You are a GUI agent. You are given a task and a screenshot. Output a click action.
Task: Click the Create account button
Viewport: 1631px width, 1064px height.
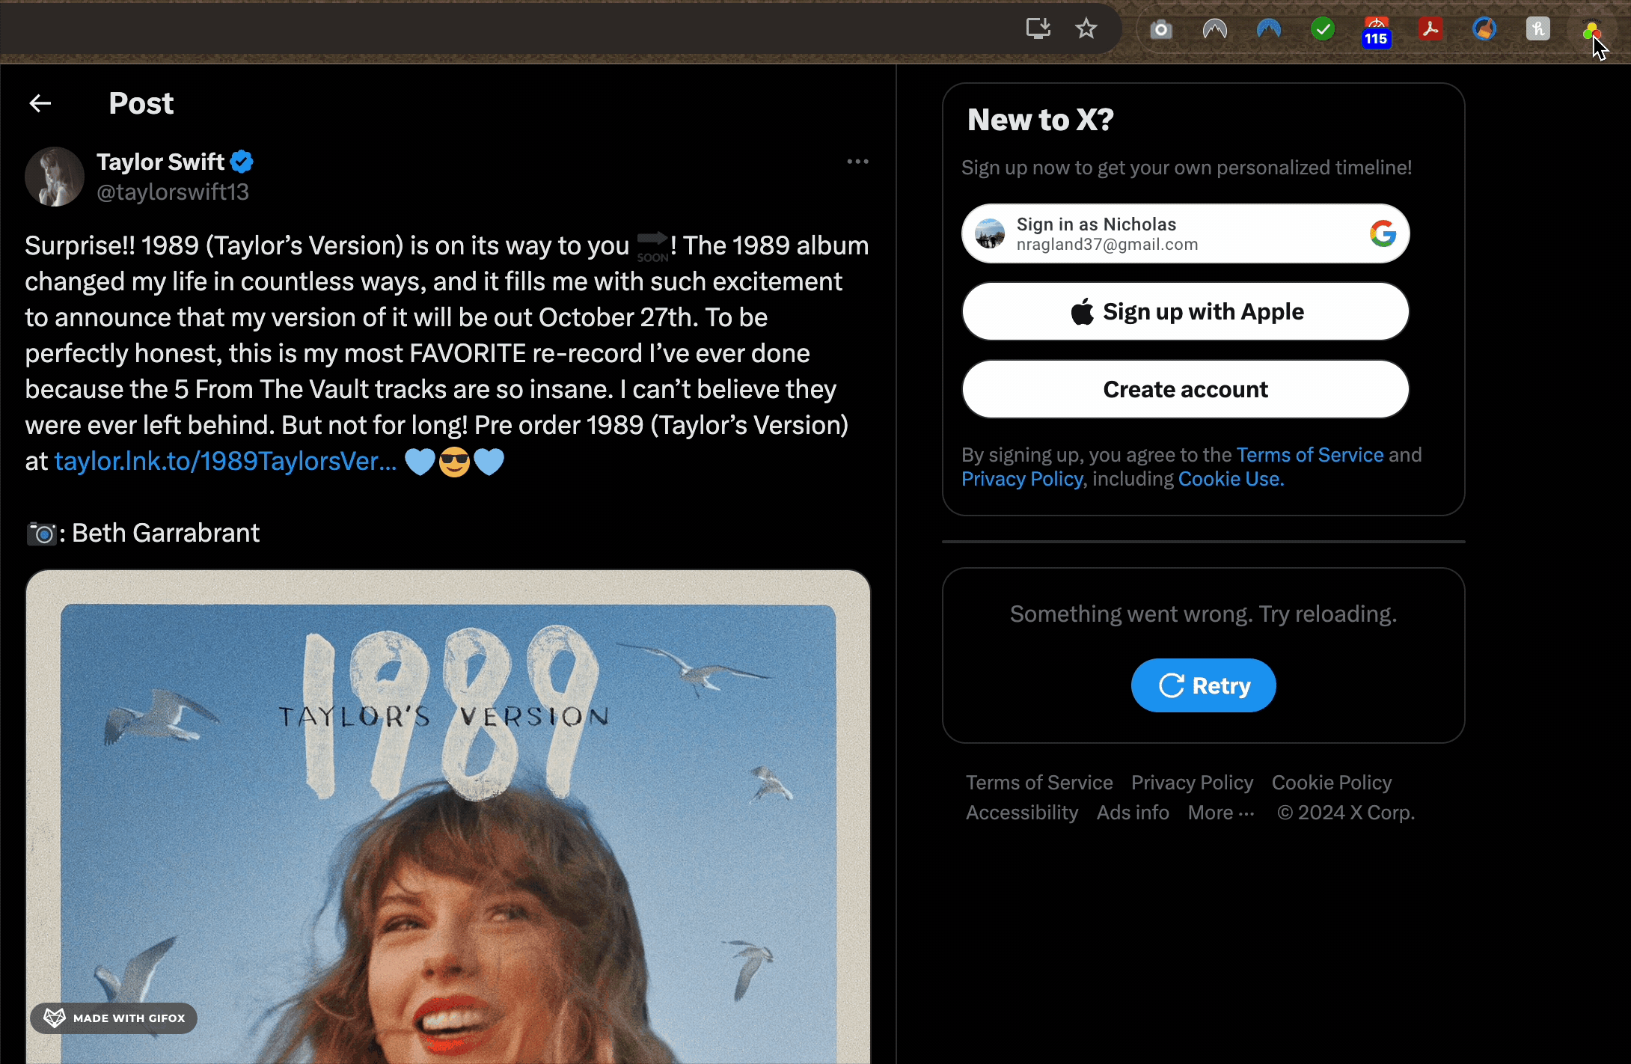pyautogui.click(x=1185, y=389)
